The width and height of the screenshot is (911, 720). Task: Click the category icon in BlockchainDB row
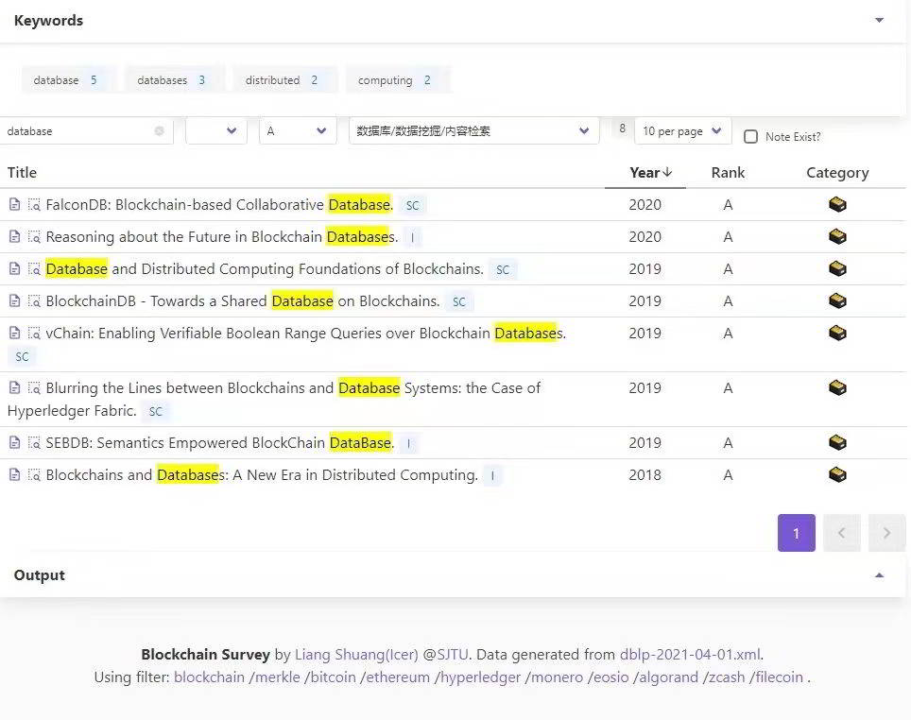[x=837, y=301]
